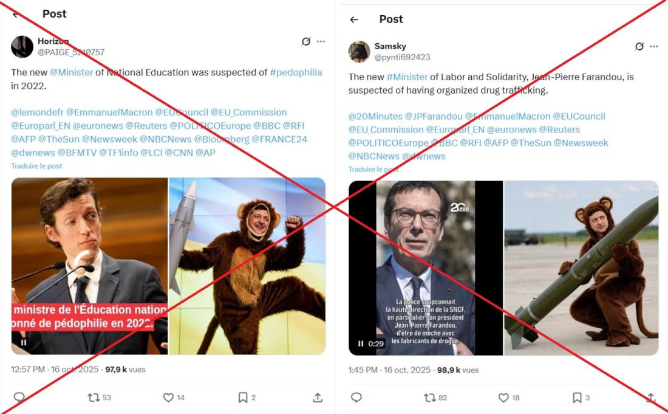
Task: Open bear costume missile image in Samsky post
Action: click(x=581, y=267)
